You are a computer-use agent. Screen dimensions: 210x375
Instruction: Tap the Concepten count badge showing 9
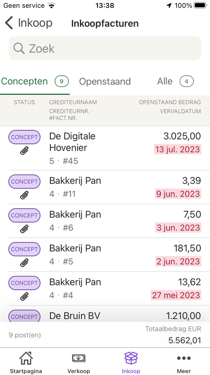61,81
